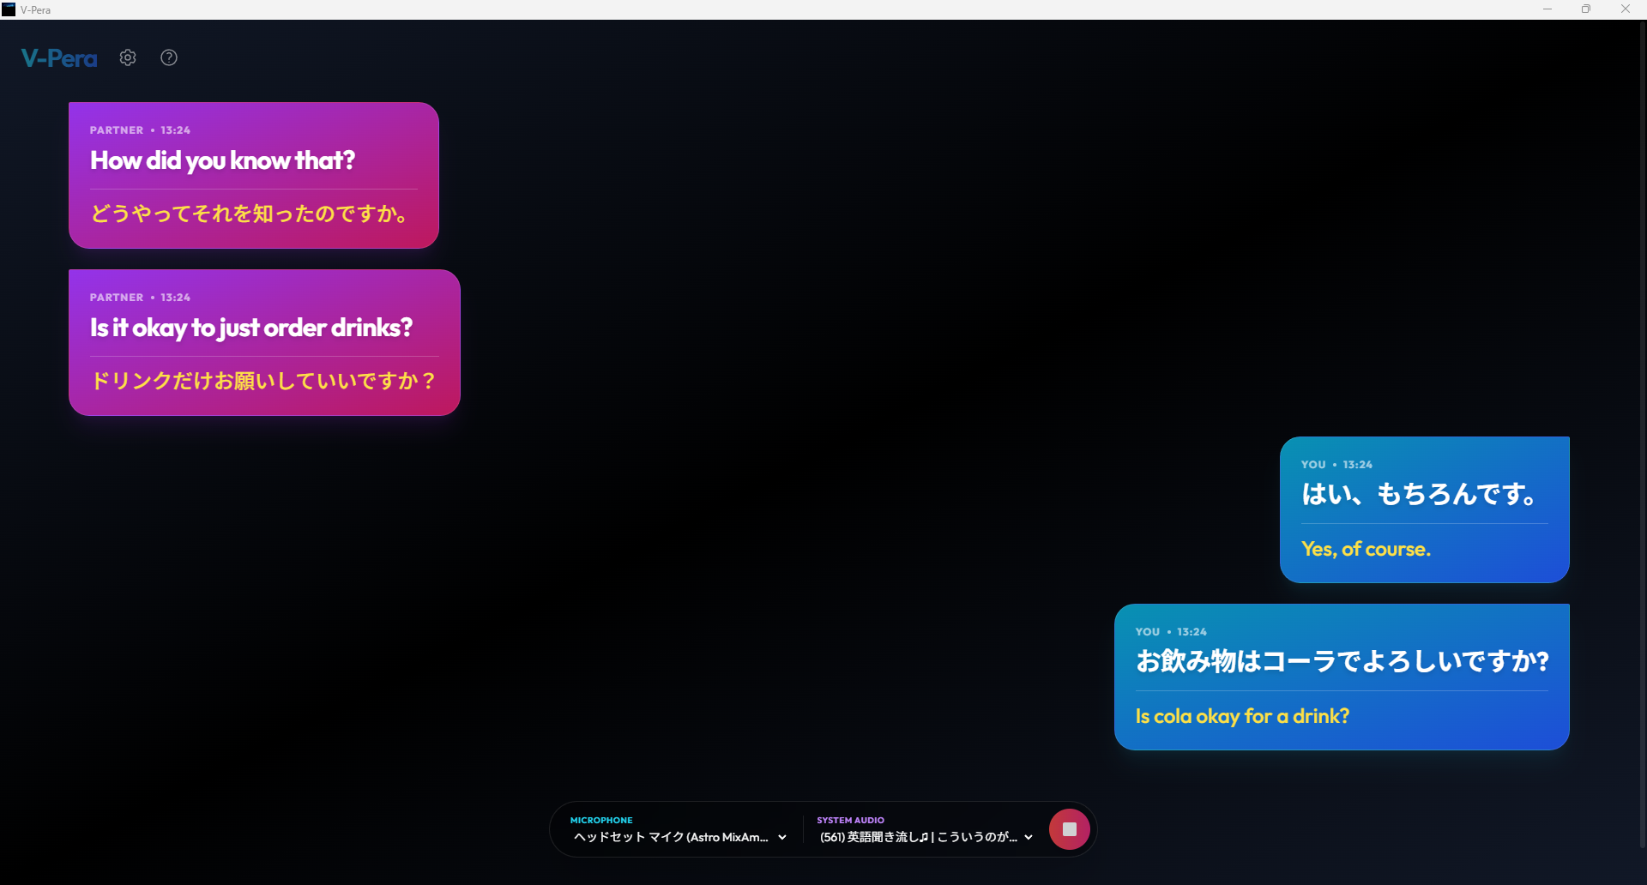The height and width of the screenshot is (885, 1647).
Task: Click the "ドリンクだけお願いしていいですか？" translation
Action: (263, 381)
